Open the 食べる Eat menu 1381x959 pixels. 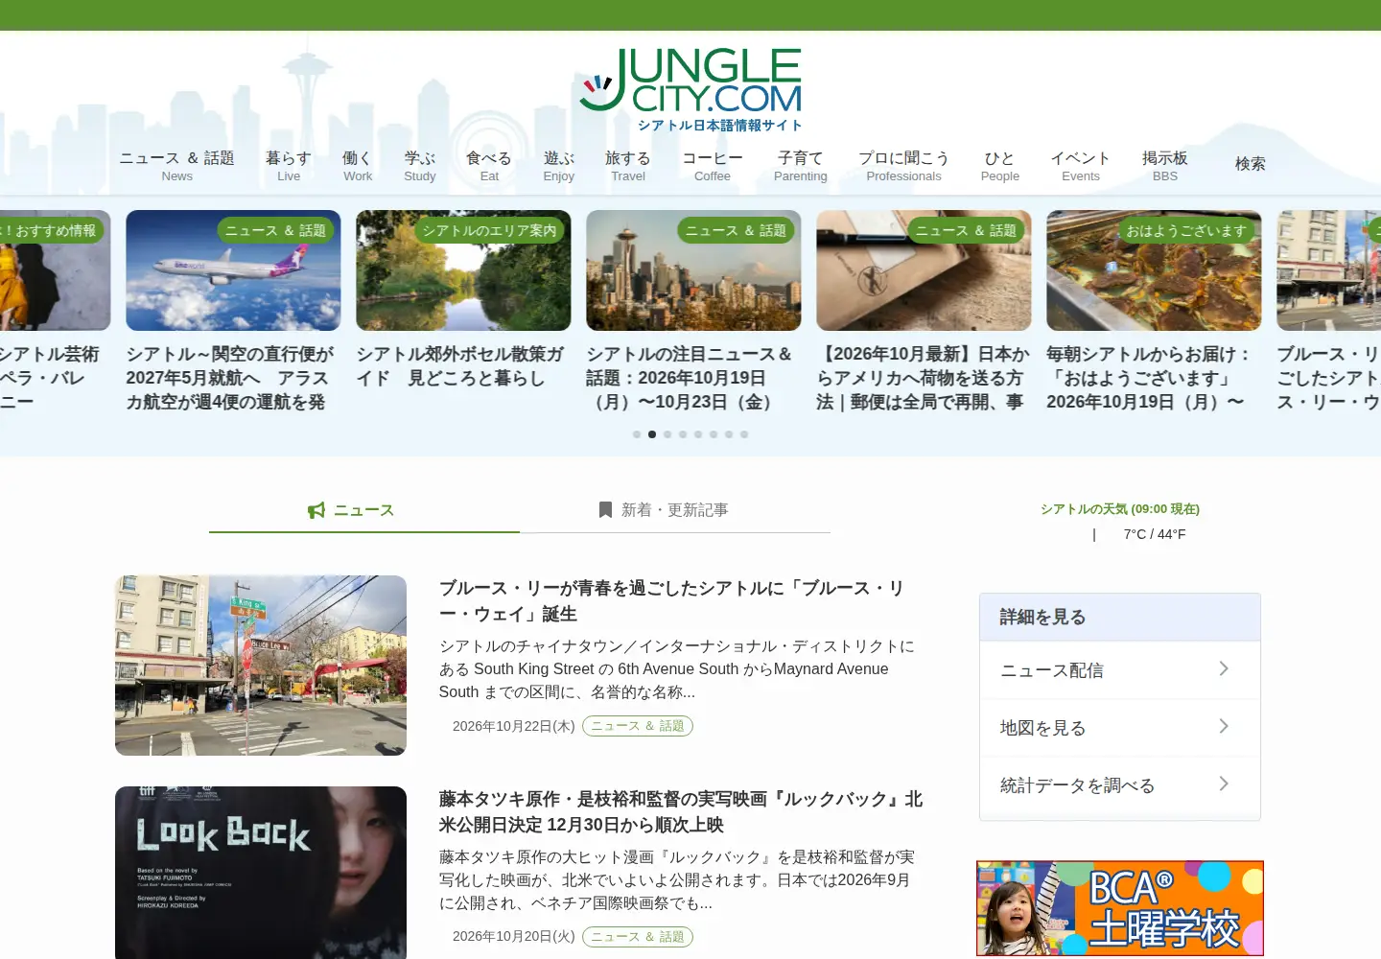[489, 166]
